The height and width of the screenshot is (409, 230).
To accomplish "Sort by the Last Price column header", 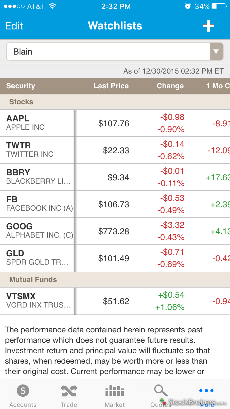I will click(x=111, y=86).
